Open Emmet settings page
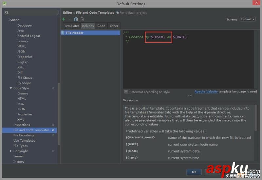This screenshot has width=262, height=180. [18, 156]
